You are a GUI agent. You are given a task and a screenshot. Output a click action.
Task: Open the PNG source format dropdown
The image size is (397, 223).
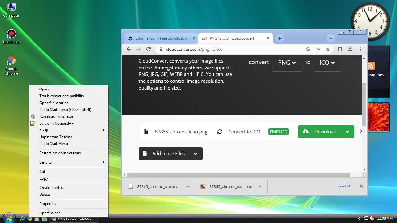(x=287, y=63)
